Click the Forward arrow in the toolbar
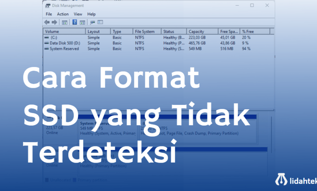This screenshot has height=191, width=317. coord(54,22)
